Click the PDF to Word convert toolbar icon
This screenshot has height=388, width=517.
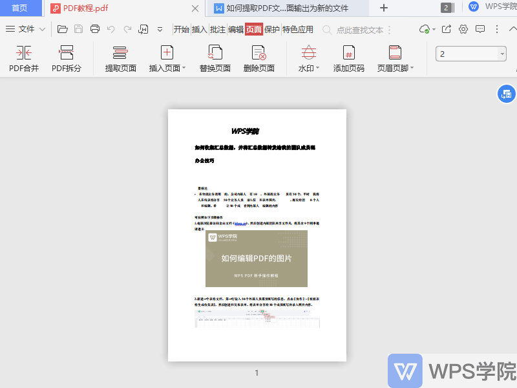coord(143,29)
